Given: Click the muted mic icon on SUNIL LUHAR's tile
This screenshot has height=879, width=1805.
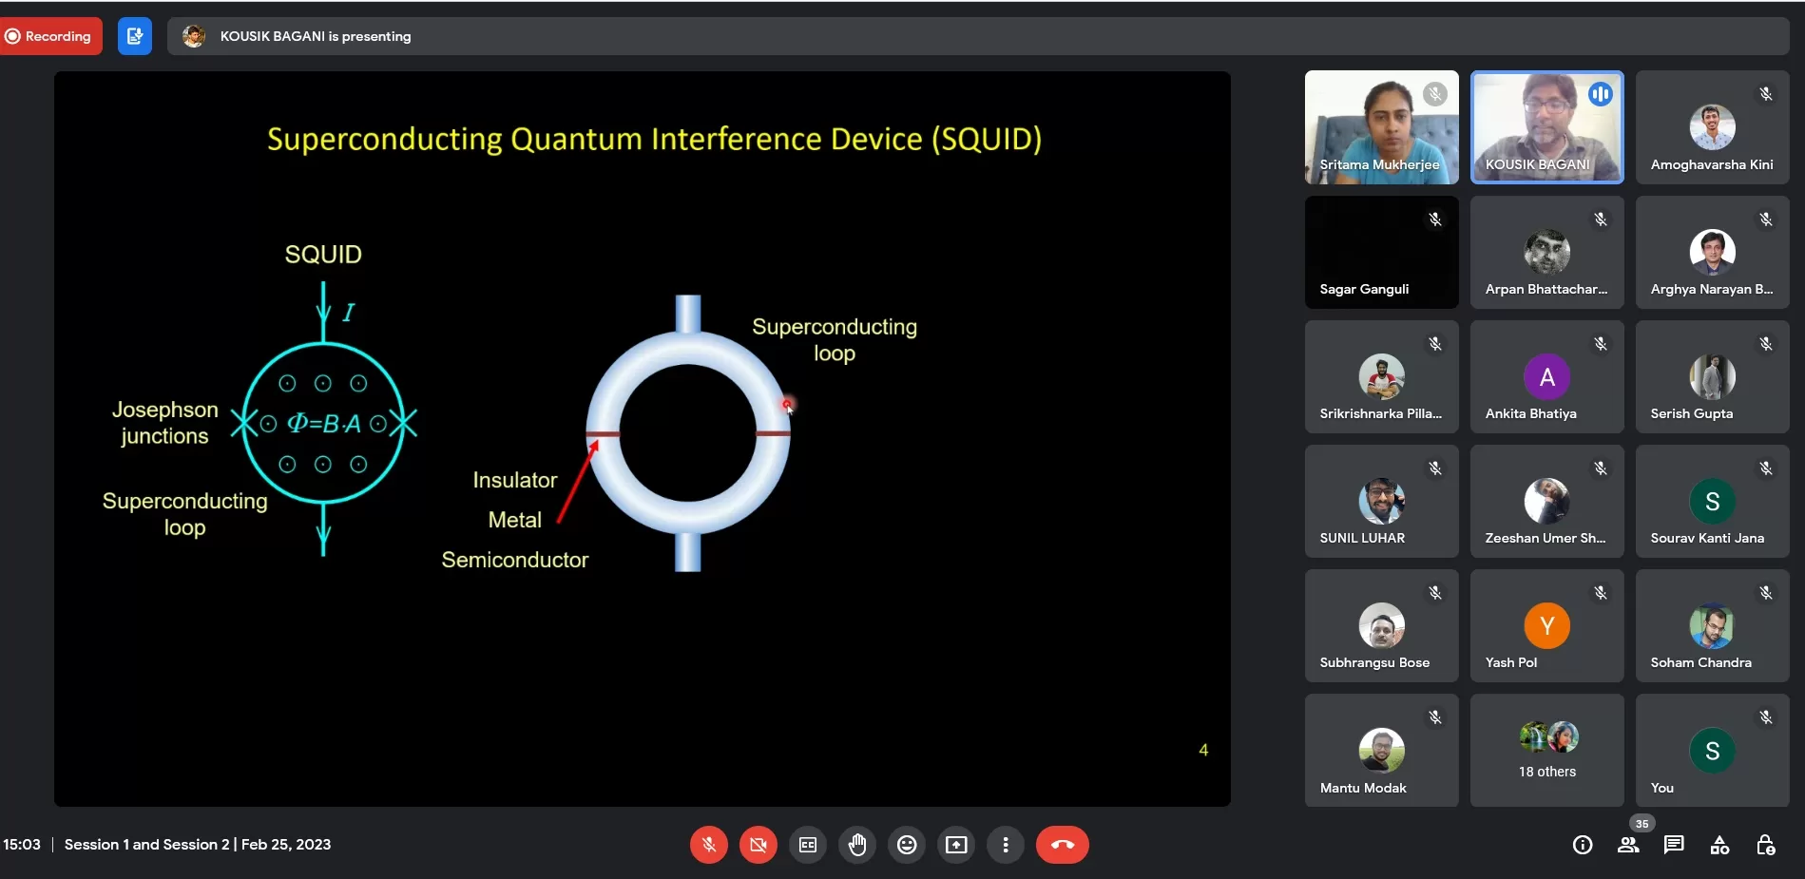Looking at the screenshot, I should 1435,468.
